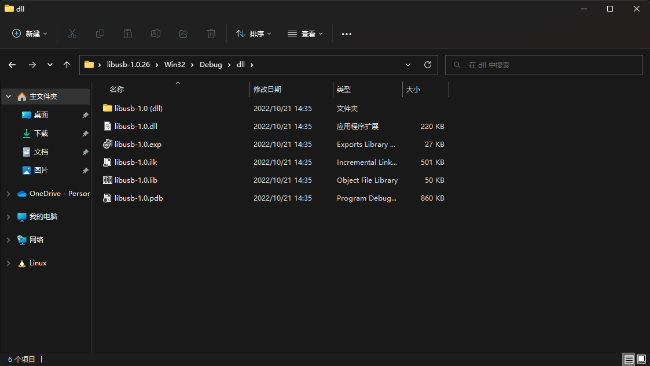Collapse the 主文件夹 tree node

click(x=8, y=97)
